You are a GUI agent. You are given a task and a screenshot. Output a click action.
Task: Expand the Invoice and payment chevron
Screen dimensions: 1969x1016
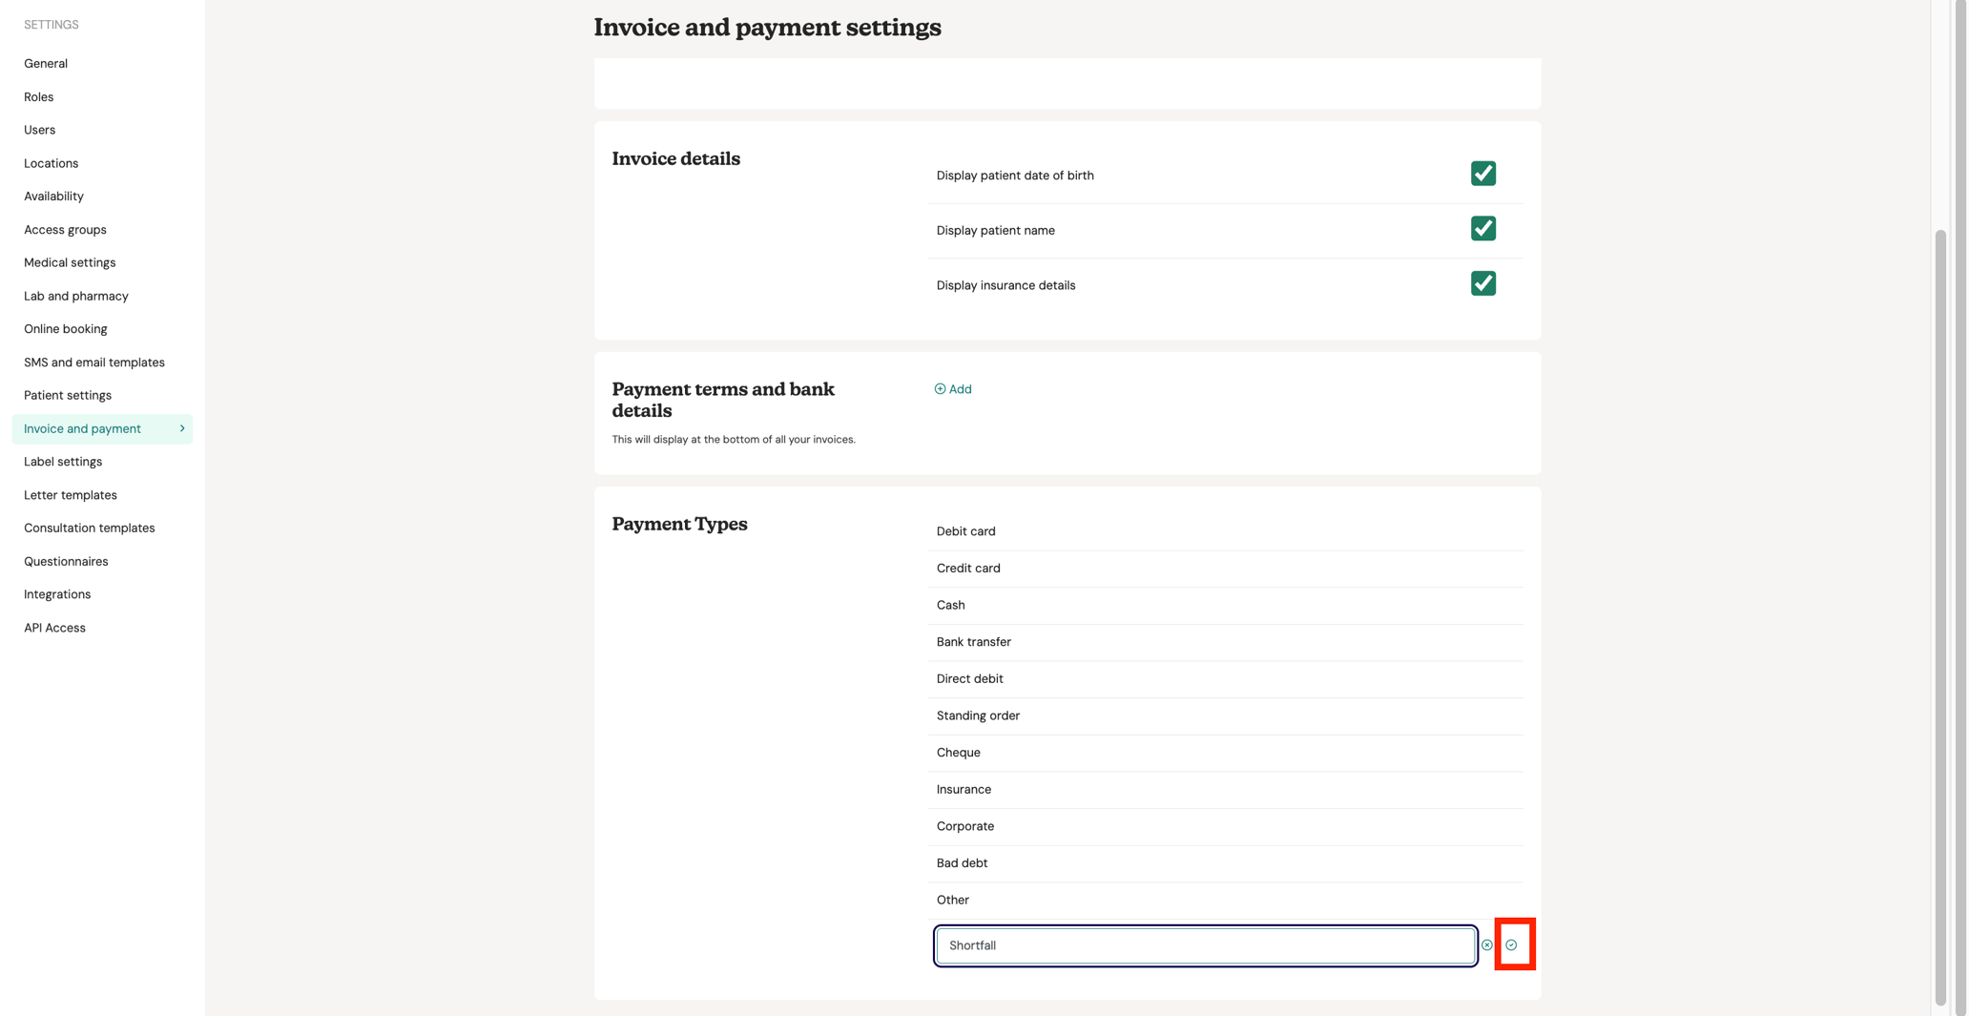[182, 428]
